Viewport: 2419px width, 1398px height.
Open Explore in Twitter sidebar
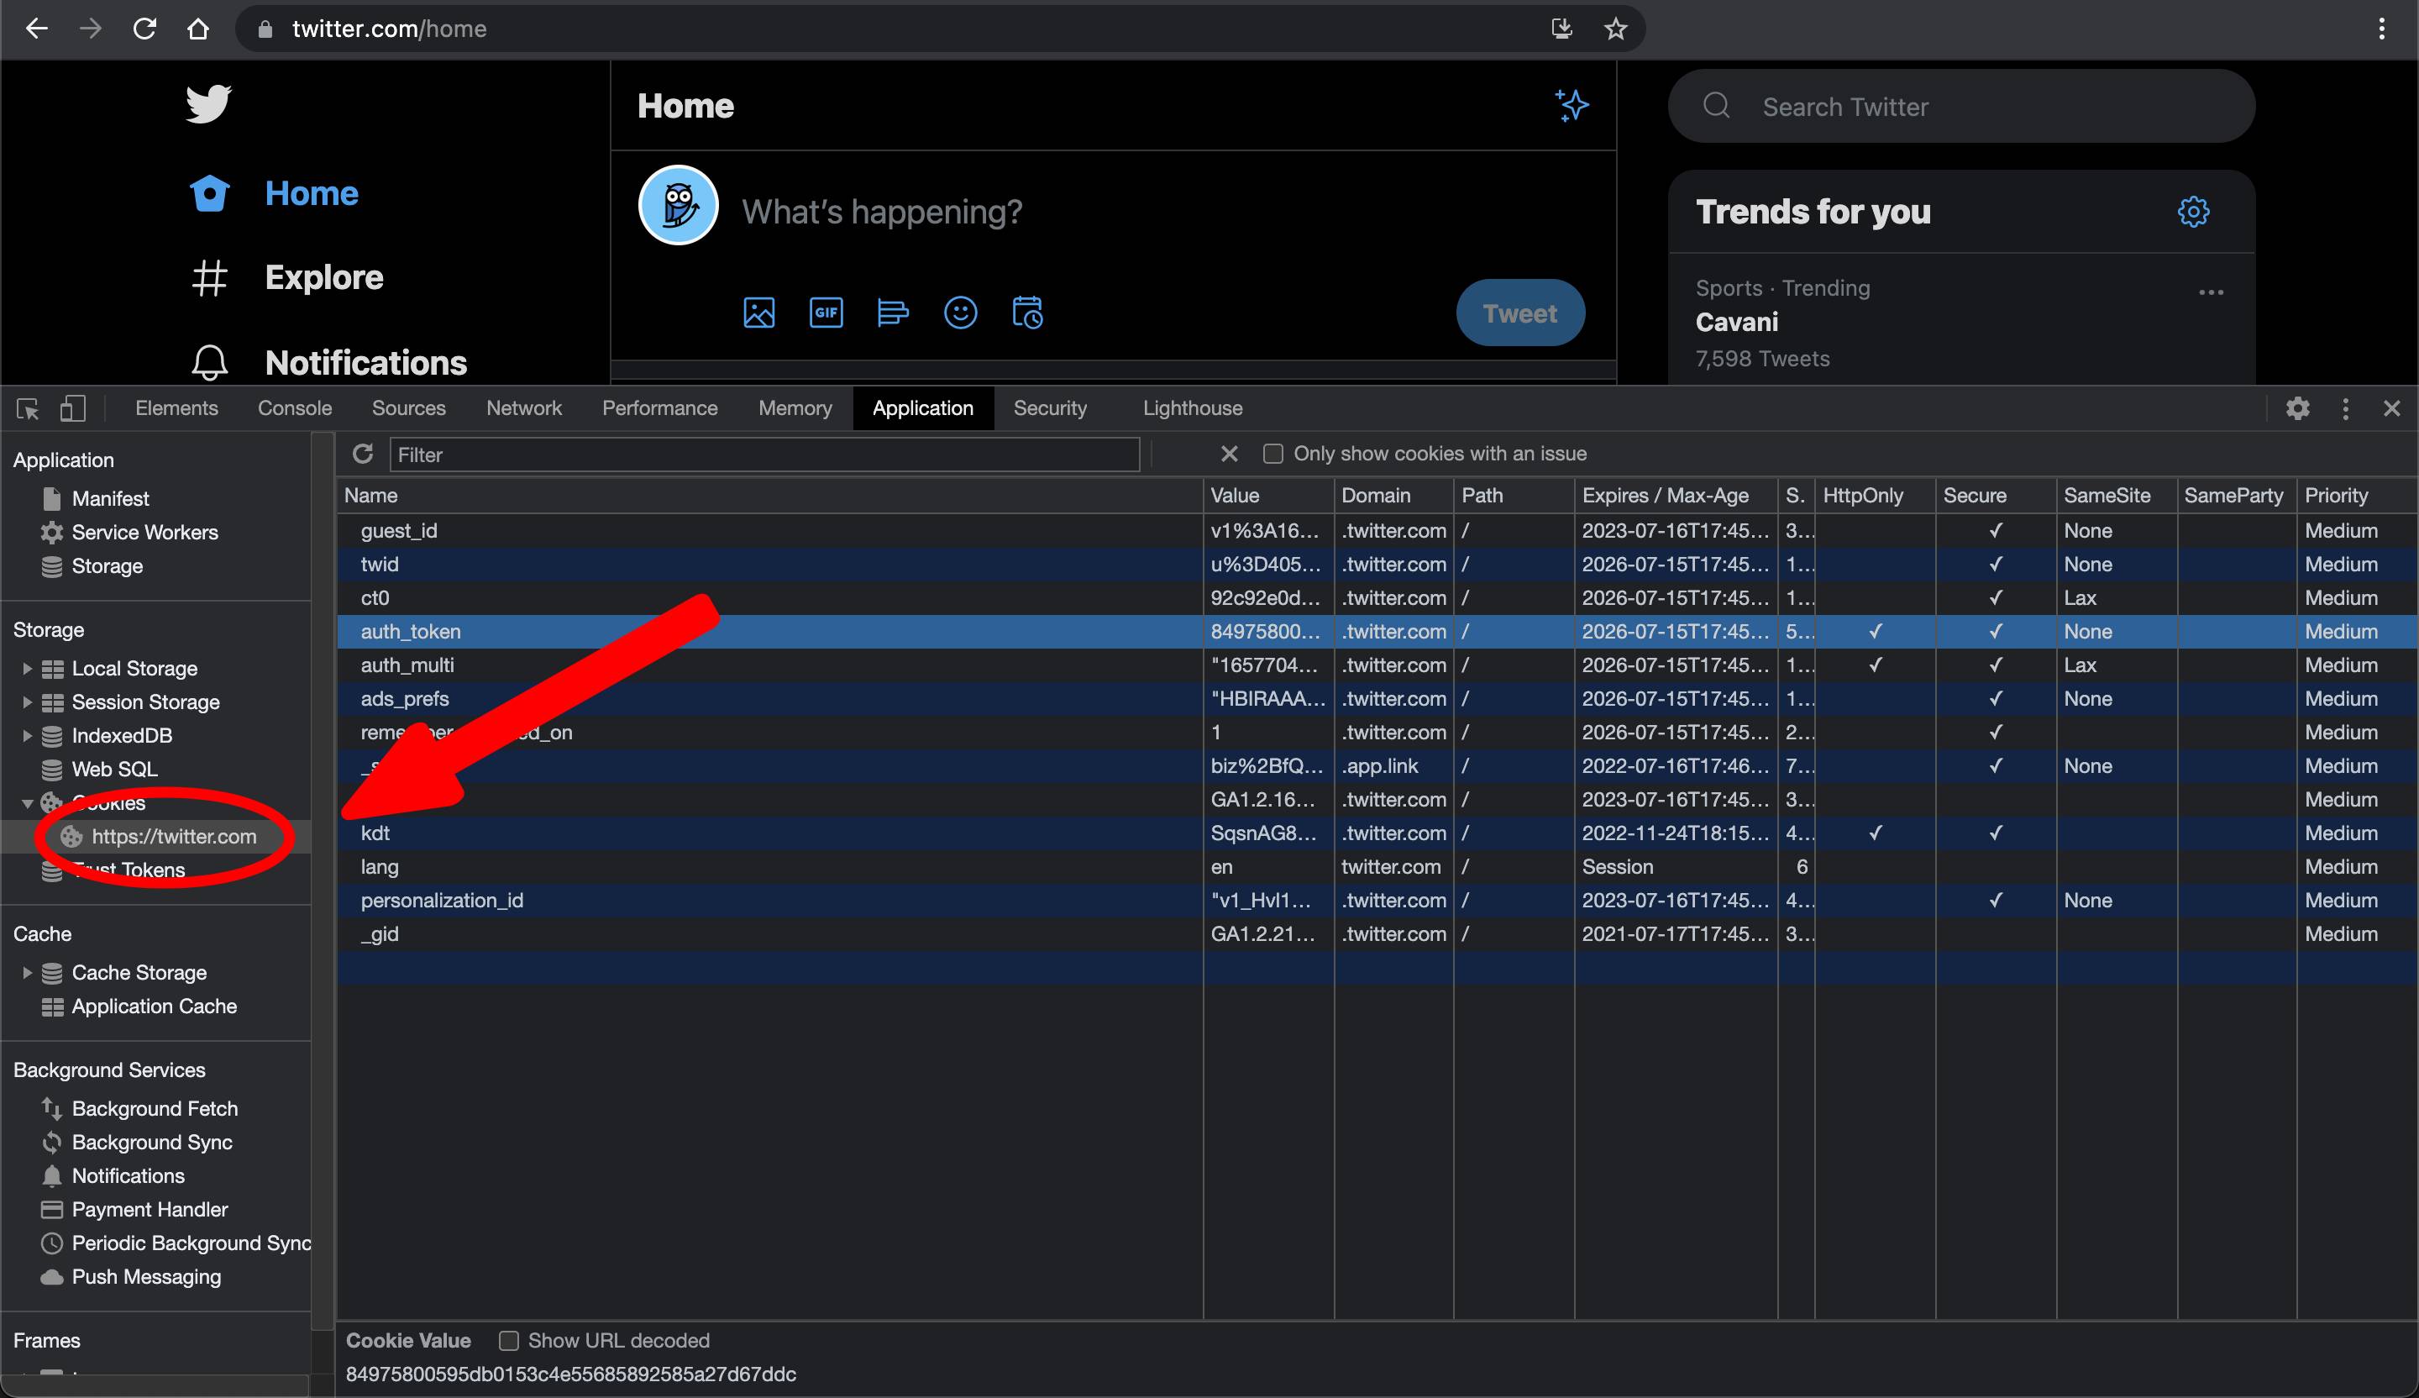click(286, 277)
